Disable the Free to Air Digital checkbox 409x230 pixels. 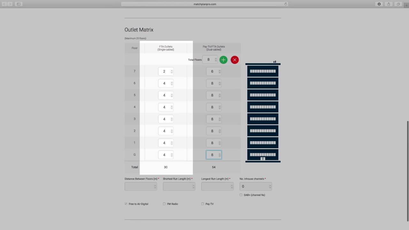coord(126,203)
